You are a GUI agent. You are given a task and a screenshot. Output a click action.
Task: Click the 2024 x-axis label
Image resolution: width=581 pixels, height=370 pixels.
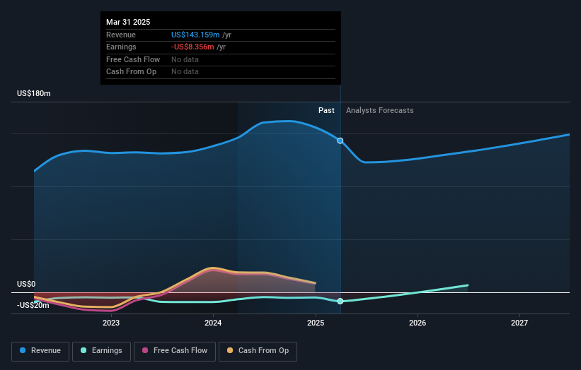[213, 323]
